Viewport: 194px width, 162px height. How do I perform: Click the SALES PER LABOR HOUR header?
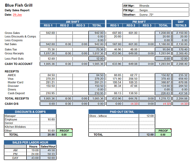(30, 143)
